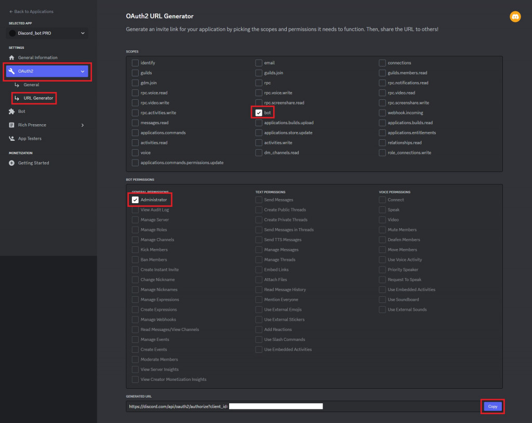Check applications.commands.permissions.update scope
The width and height of the screenshot is (532, 423).
pos(135,163)
